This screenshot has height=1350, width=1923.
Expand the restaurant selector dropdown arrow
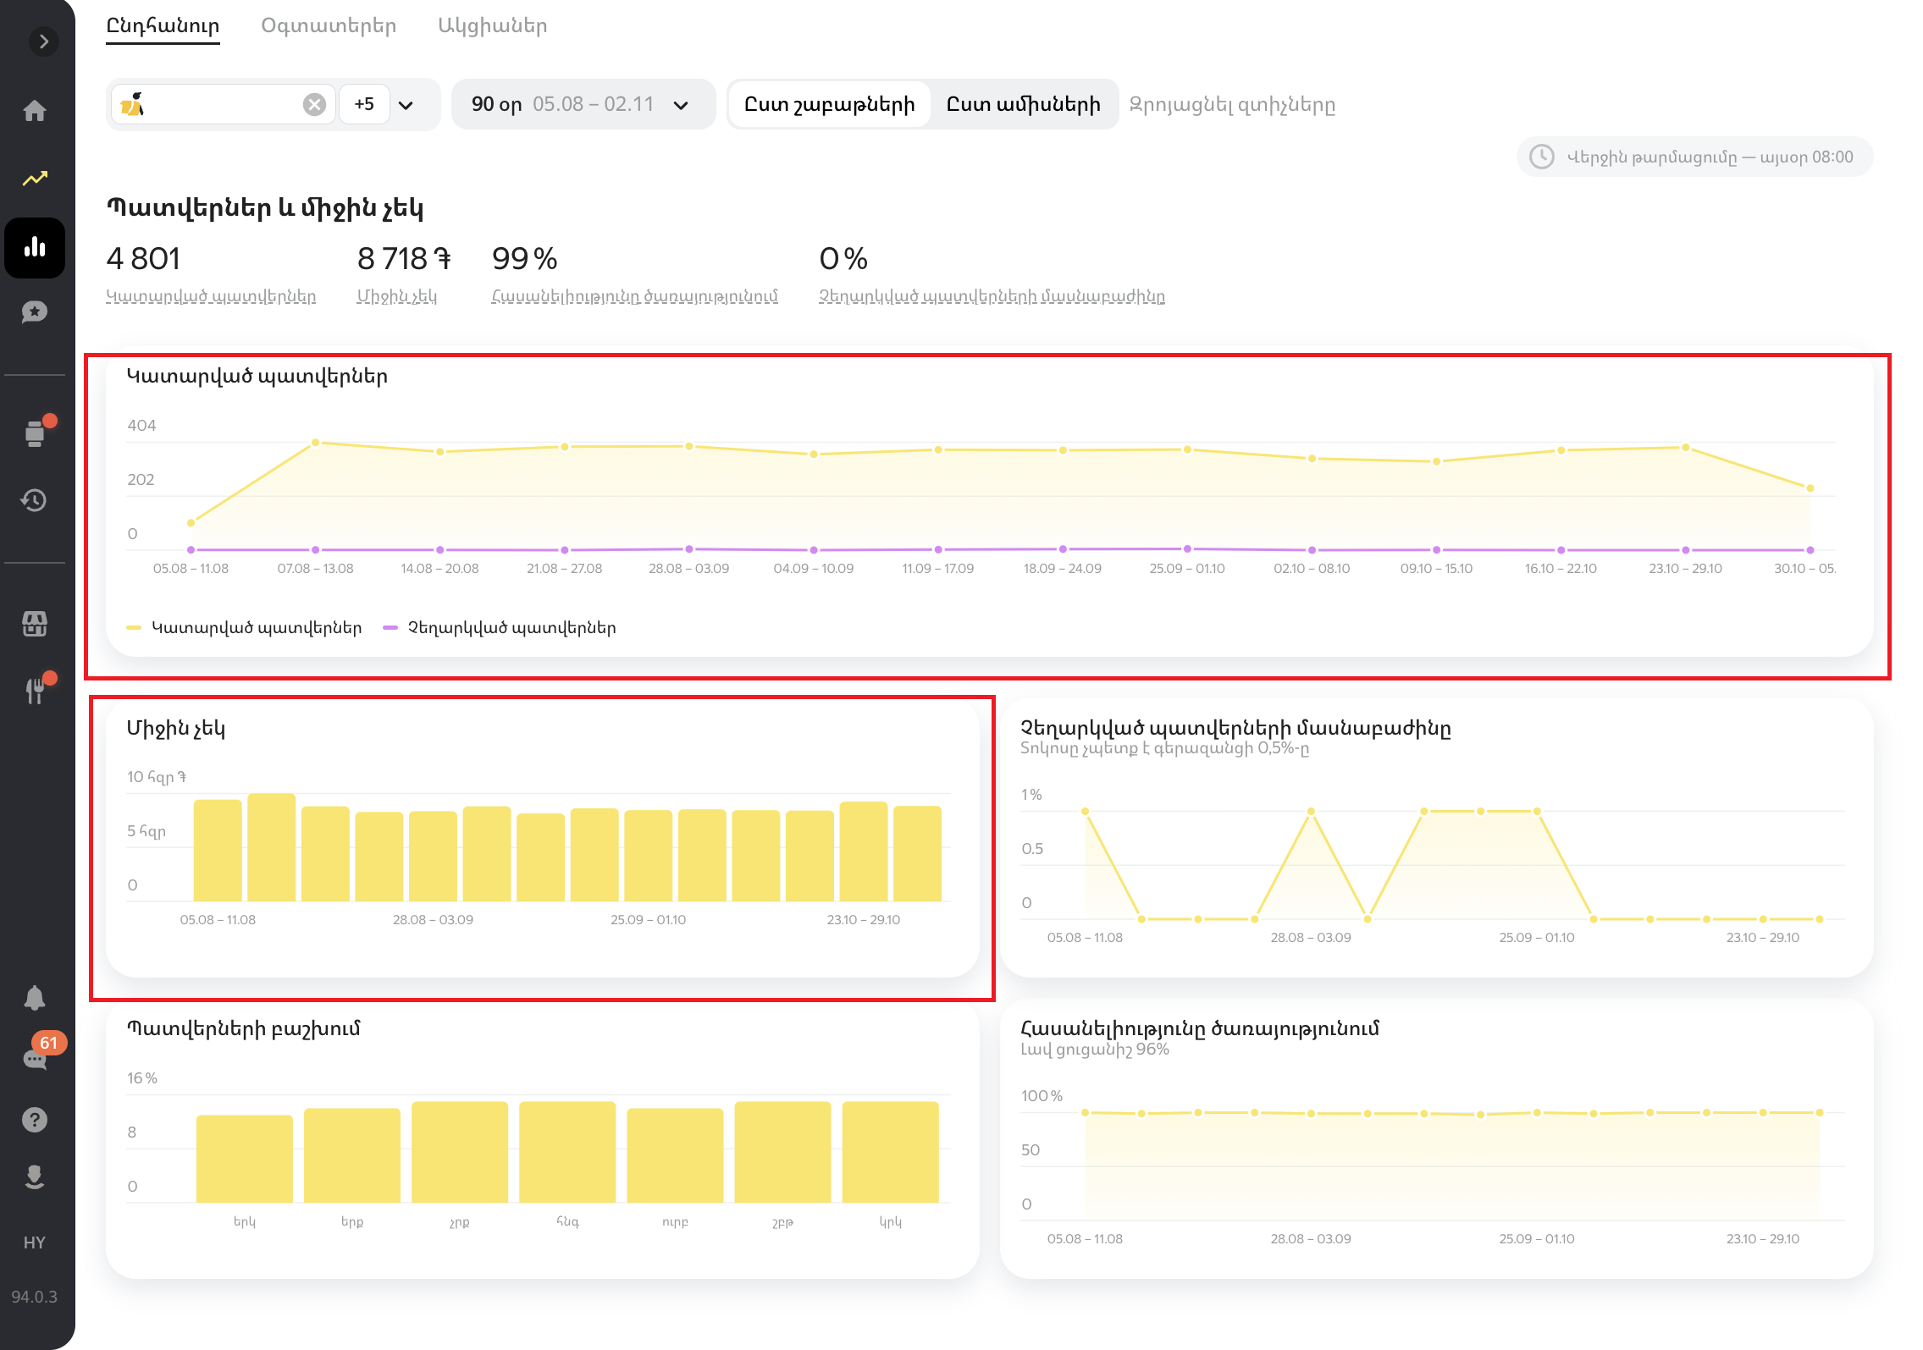pos(406,105)
